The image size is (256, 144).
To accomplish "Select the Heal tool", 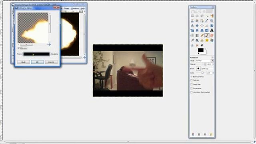I will click(x=207, y=40).
